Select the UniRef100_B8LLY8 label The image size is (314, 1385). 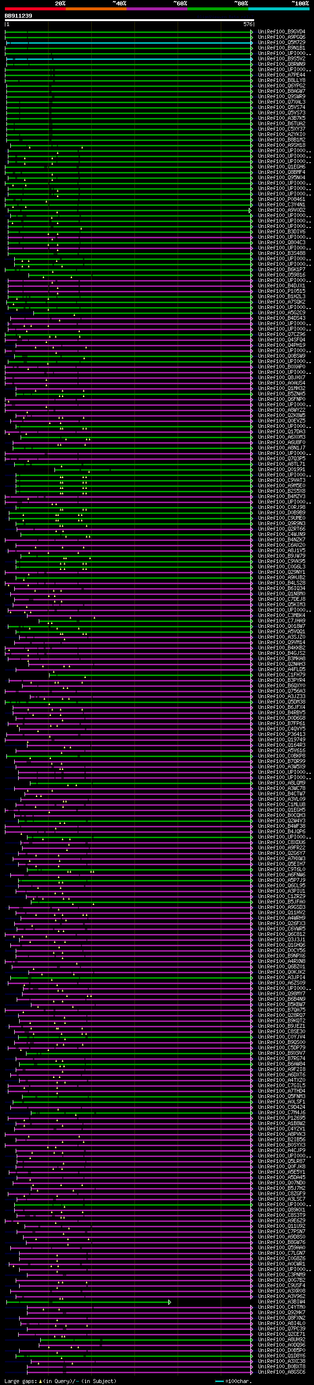tap(282, 80)
